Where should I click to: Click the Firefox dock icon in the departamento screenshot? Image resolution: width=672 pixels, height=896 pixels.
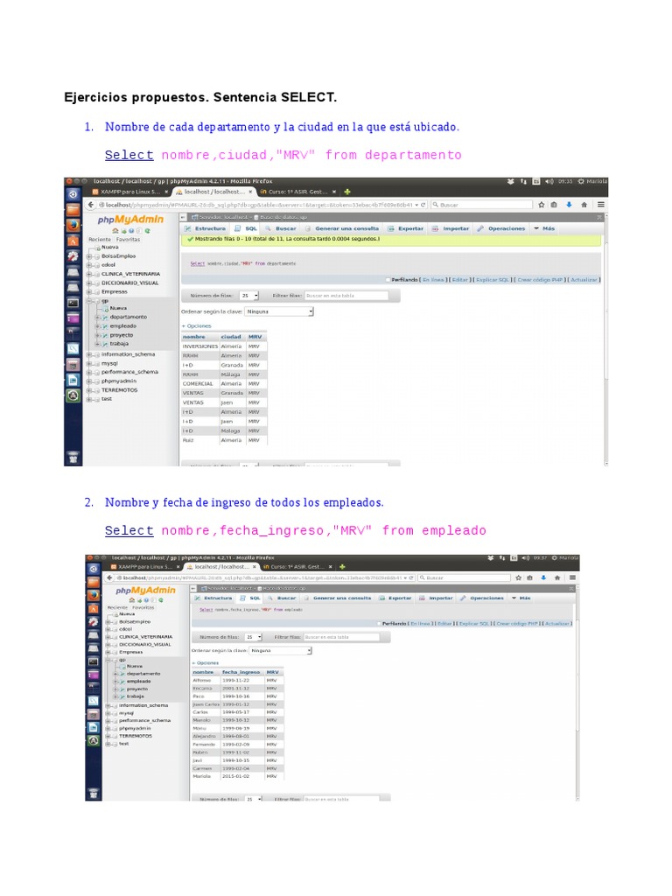point(73,226)
